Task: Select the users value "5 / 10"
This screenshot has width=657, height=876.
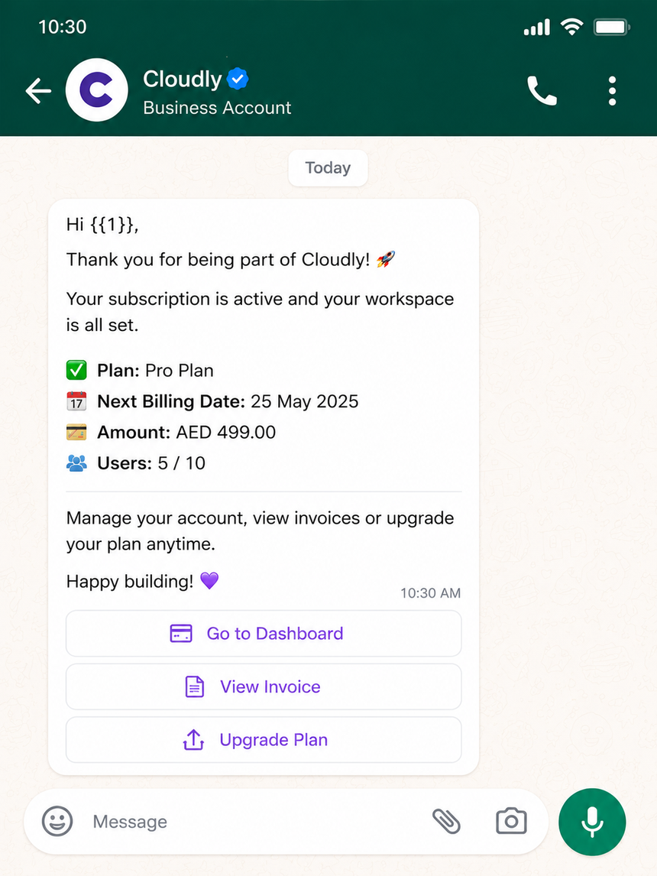Action: 181,463
